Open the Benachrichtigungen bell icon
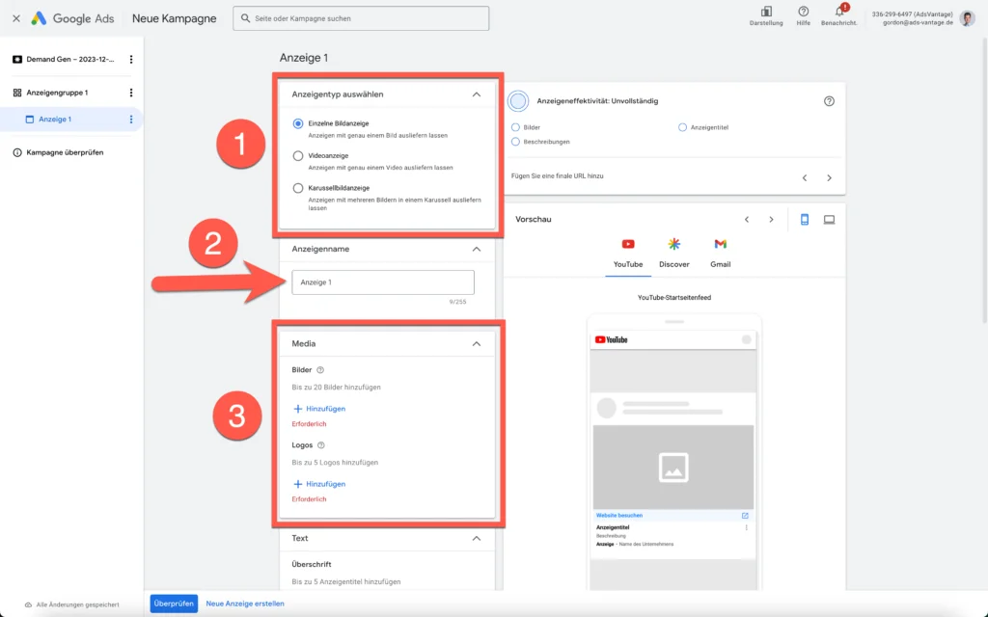 pos(840,12)
